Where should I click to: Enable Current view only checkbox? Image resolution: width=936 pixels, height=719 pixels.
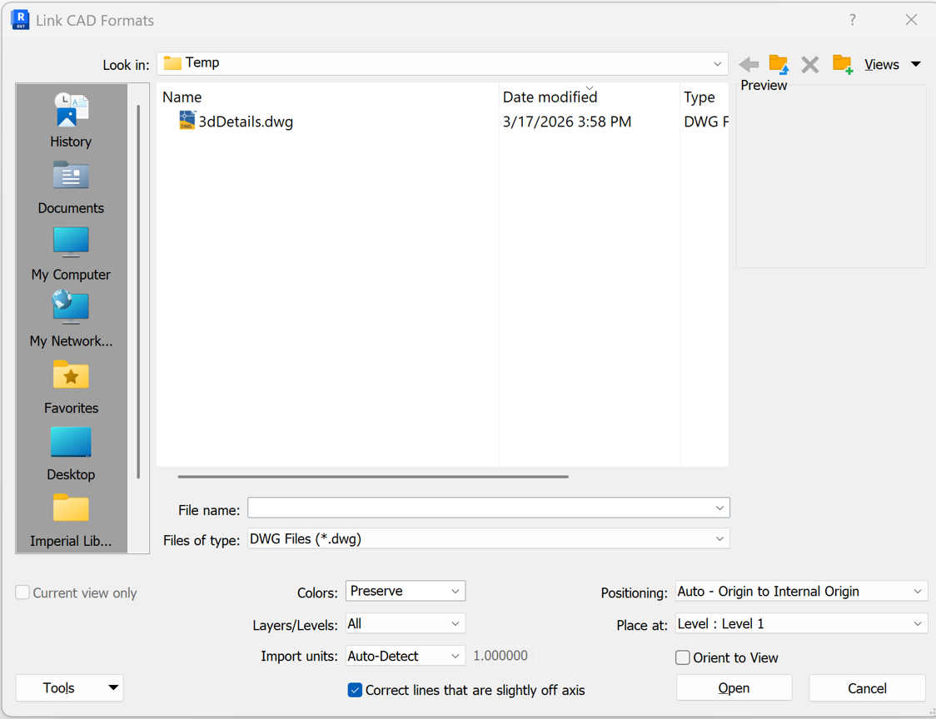tap(22, 593)
